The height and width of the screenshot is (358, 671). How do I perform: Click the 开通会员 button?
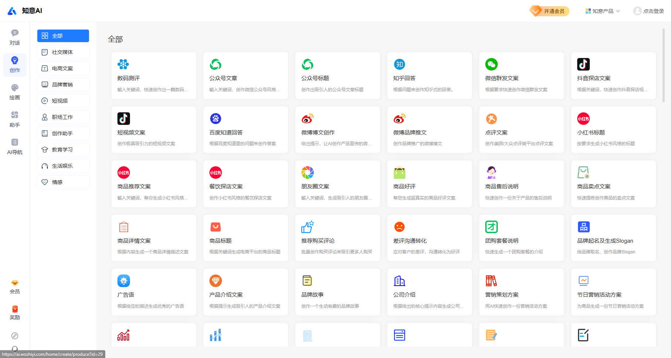[549, 11]
